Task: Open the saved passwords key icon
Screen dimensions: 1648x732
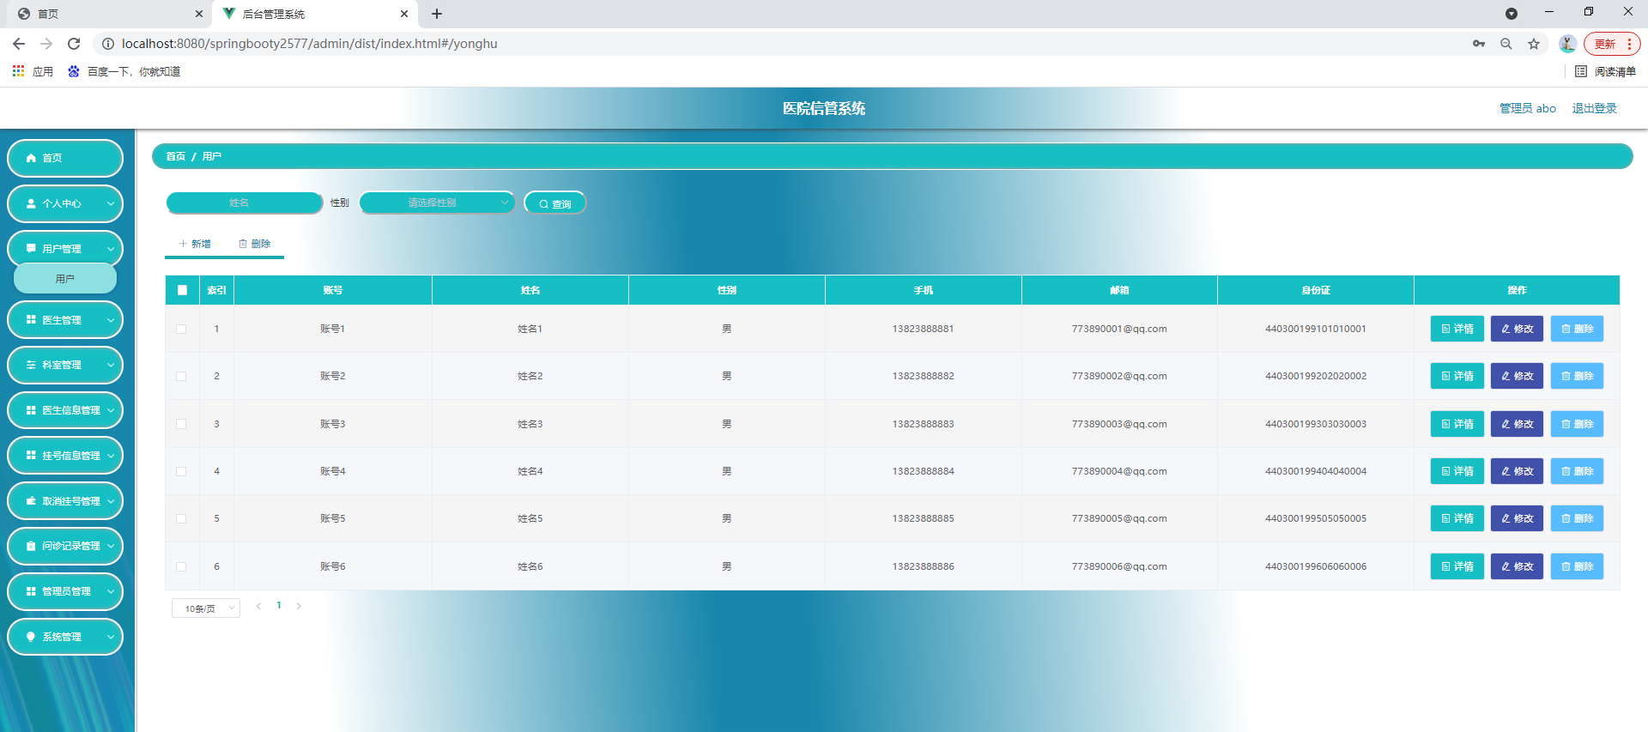Action: pos(1479,44)
